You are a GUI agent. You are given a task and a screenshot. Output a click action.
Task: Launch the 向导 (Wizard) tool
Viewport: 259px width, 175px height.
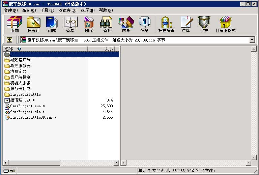(x=126, y=24)
